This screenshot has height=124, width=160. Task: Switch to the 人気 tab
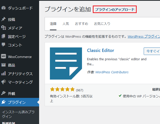(66, 24)
